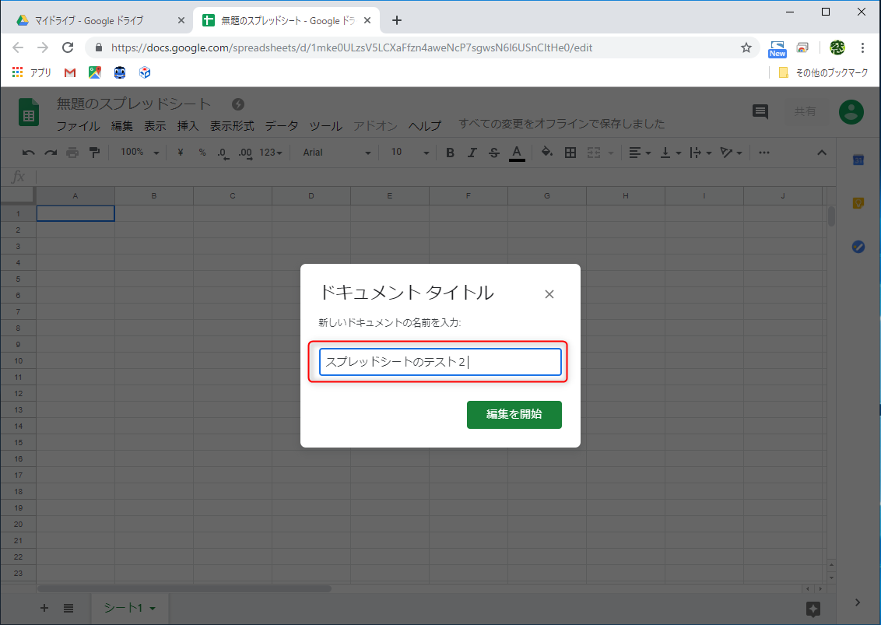Open the Print icon
The width and height of the screenshot is (881, 625).
pos(71,152)
